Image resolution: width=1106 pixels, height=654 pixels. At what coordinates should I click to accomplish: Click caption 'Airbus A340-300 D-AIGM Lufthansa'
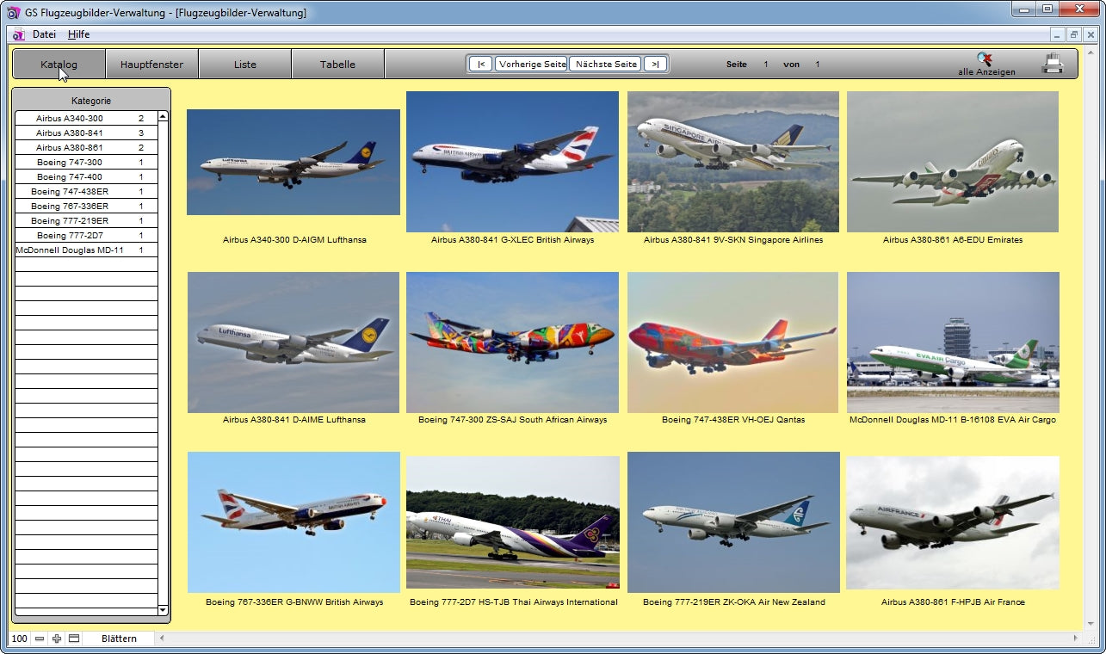(x=294, y=240)
